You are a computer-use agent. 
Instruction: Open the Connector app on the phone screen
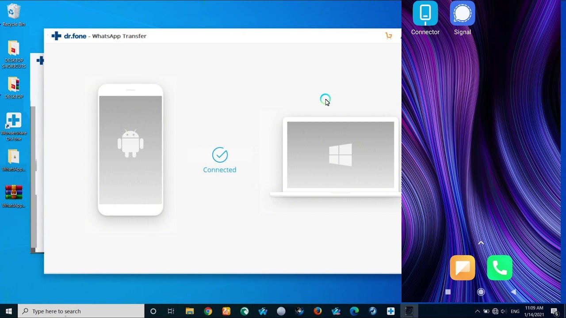pyautogui.click(x=425, y=19)
